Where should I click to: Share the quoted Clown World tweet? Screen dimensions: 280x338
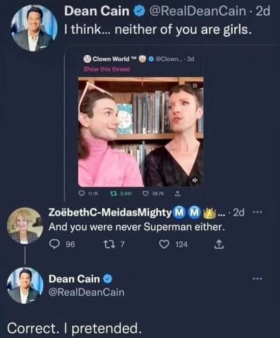click(177, 193)
